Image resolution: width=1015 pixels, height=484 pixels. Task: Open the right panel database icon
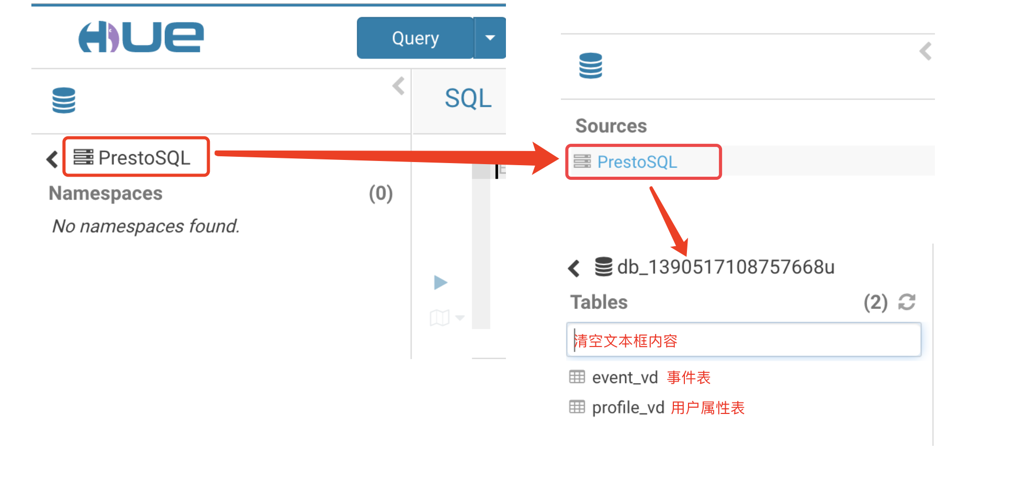pos(591,66)
